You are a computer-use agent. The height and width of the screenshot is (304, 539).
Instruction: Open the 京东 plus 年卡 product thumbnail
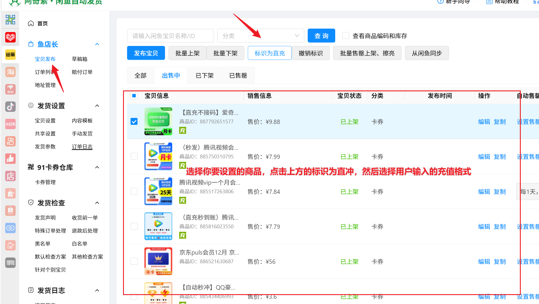(158, 261)
